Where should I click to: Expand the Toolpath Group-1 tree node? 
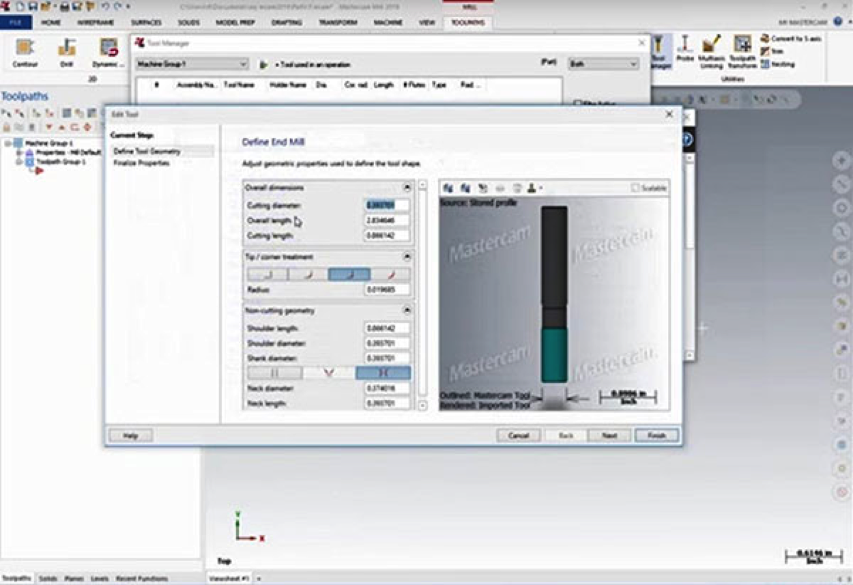pyautogui.click(x=19, y=162)
